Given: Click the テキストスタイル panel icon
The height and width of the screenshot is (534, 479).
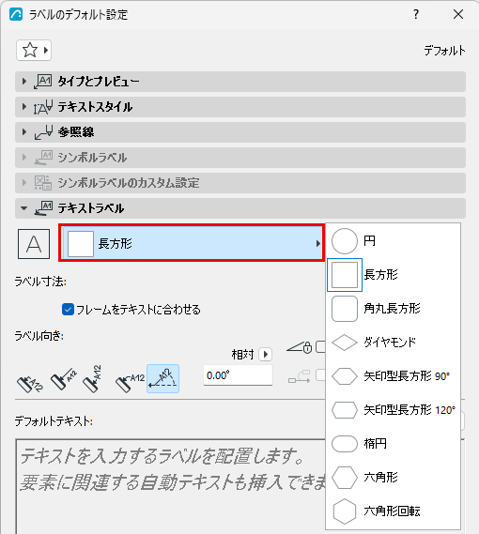Looking at the screenshot, I should [x=42, y=107].
